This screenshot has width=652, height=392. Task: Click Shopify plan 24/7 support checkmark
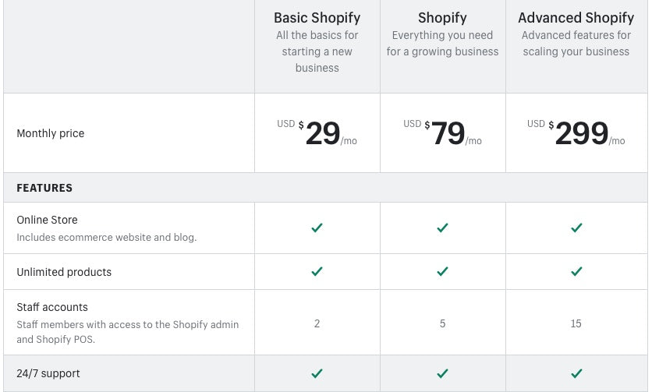point(442,373)
